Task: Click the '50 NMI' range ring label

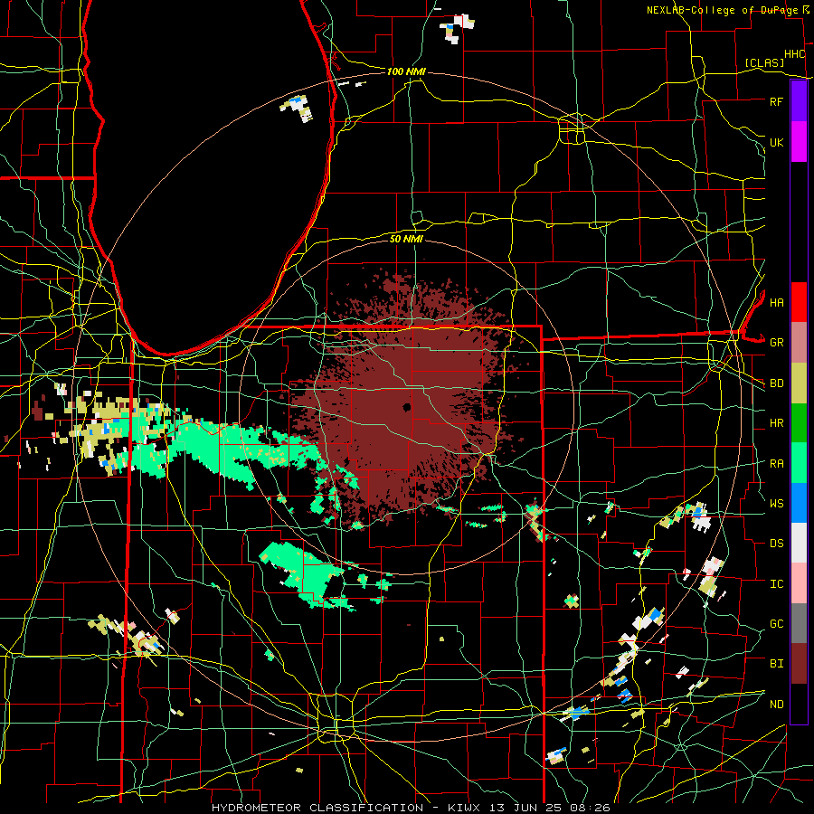Action: click(406, 239)
